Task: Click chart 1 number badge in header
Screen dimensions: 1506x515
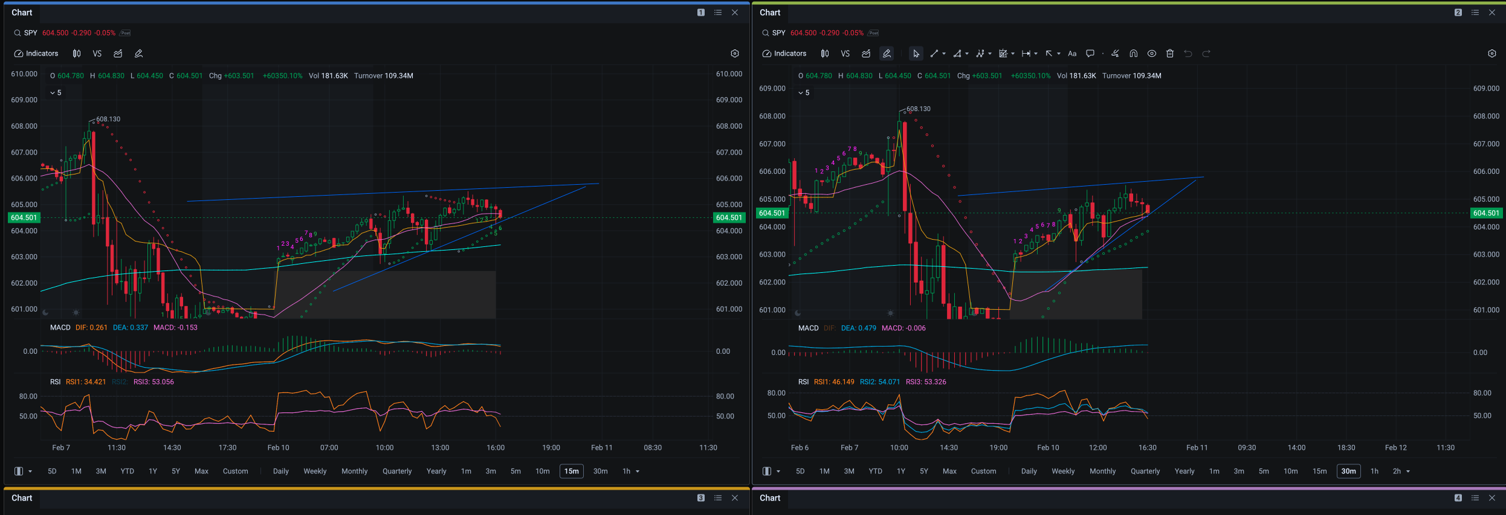Action: coord(701,13)
